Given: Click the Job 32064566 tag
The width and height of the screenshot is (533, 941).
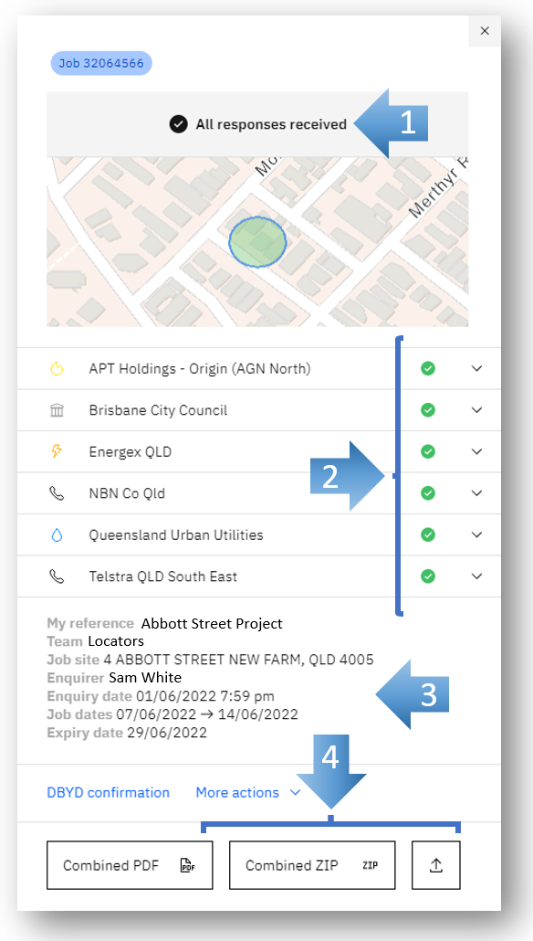Looking at the screenshot, I should click(100, 63).
